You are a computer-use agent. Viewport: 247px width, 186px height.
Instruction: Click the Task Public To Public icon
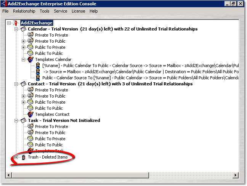(30, 145)
